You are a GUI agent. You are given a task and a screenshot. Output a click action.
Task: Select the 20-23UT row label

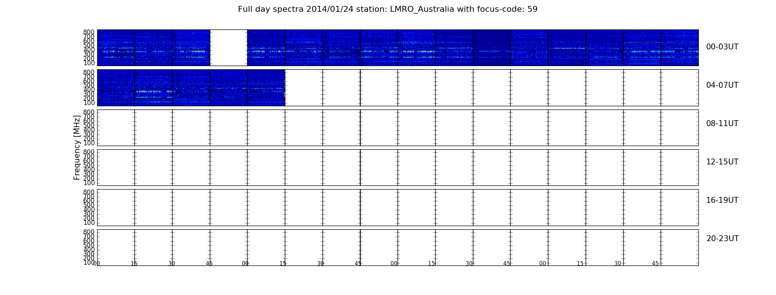click(722, 239)
